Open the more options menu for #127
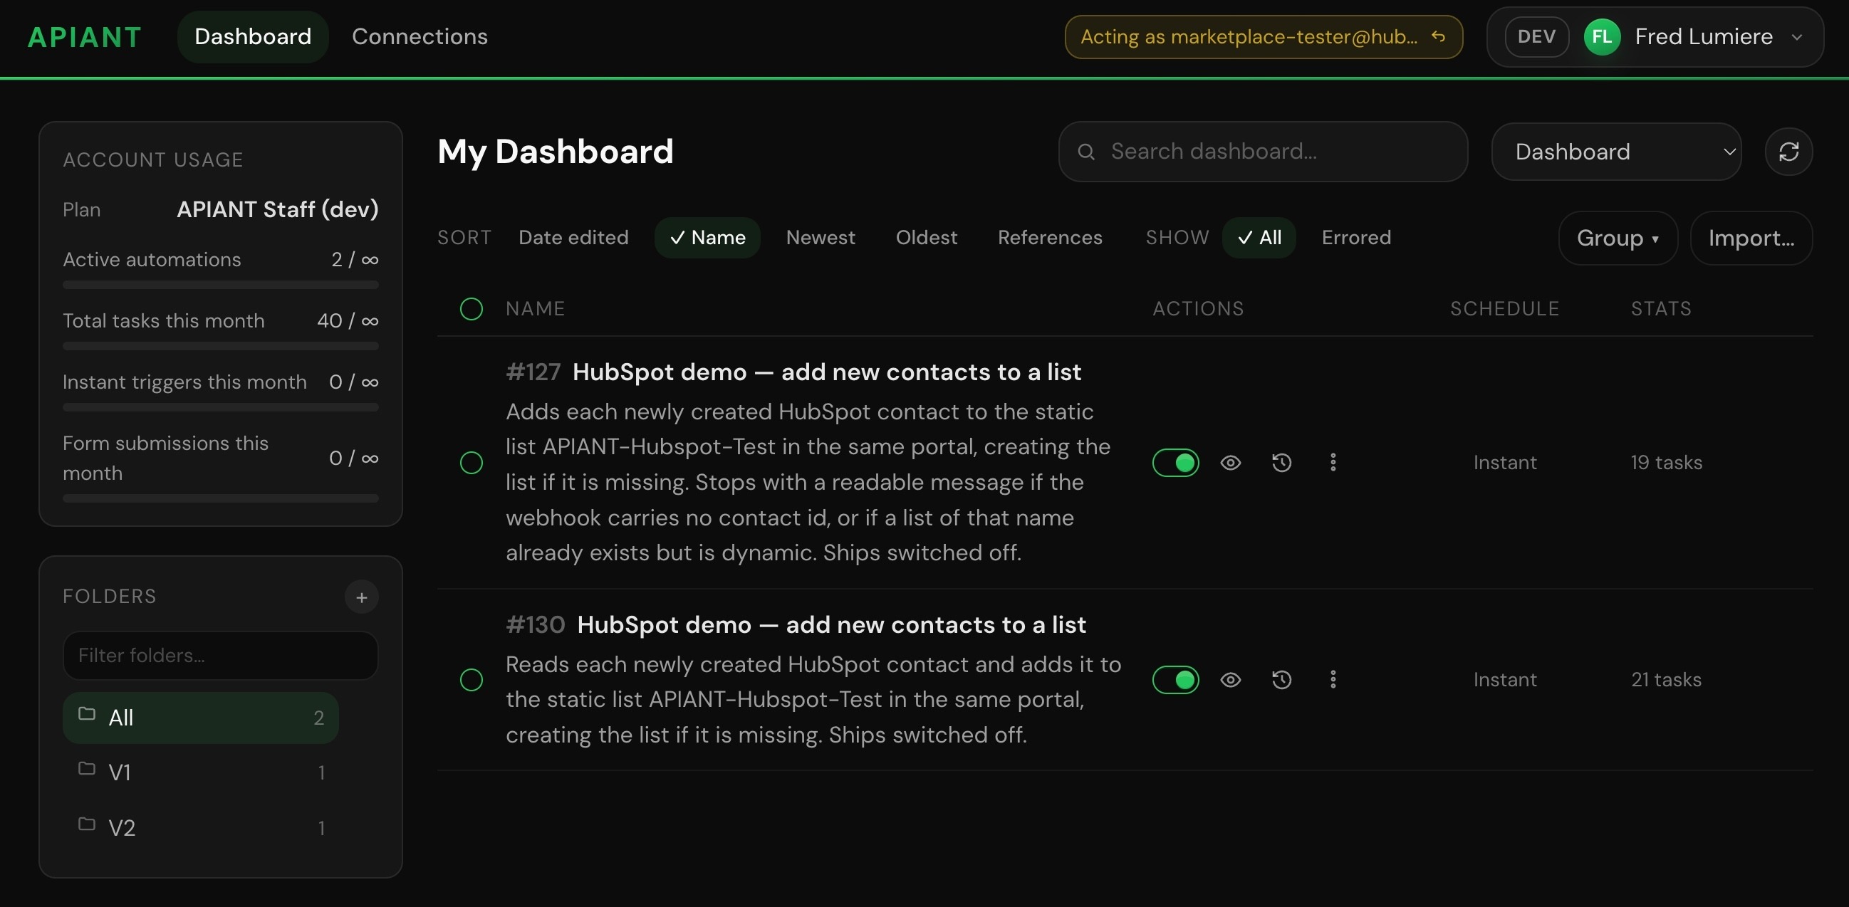 (1333, 463)
